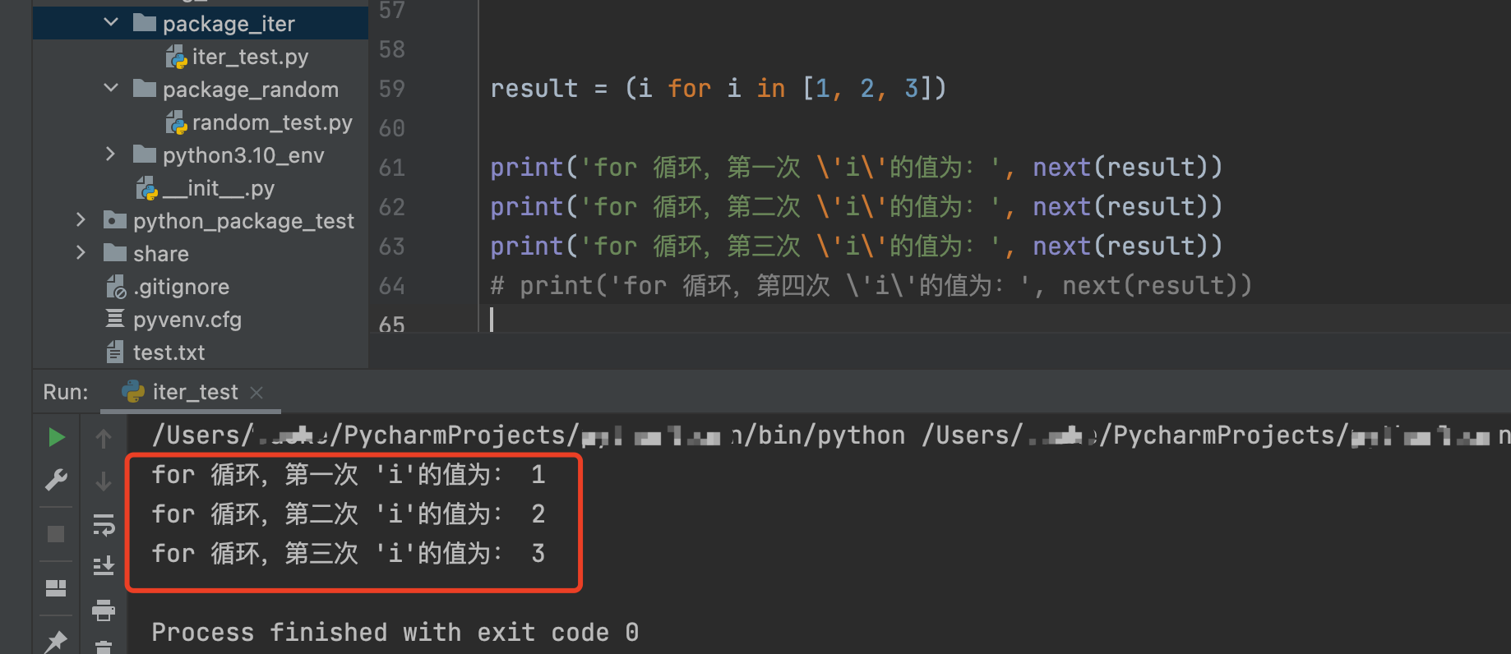Expand the share folder
The height and width of the screenshot is (654, 1511).
point(81,252)
